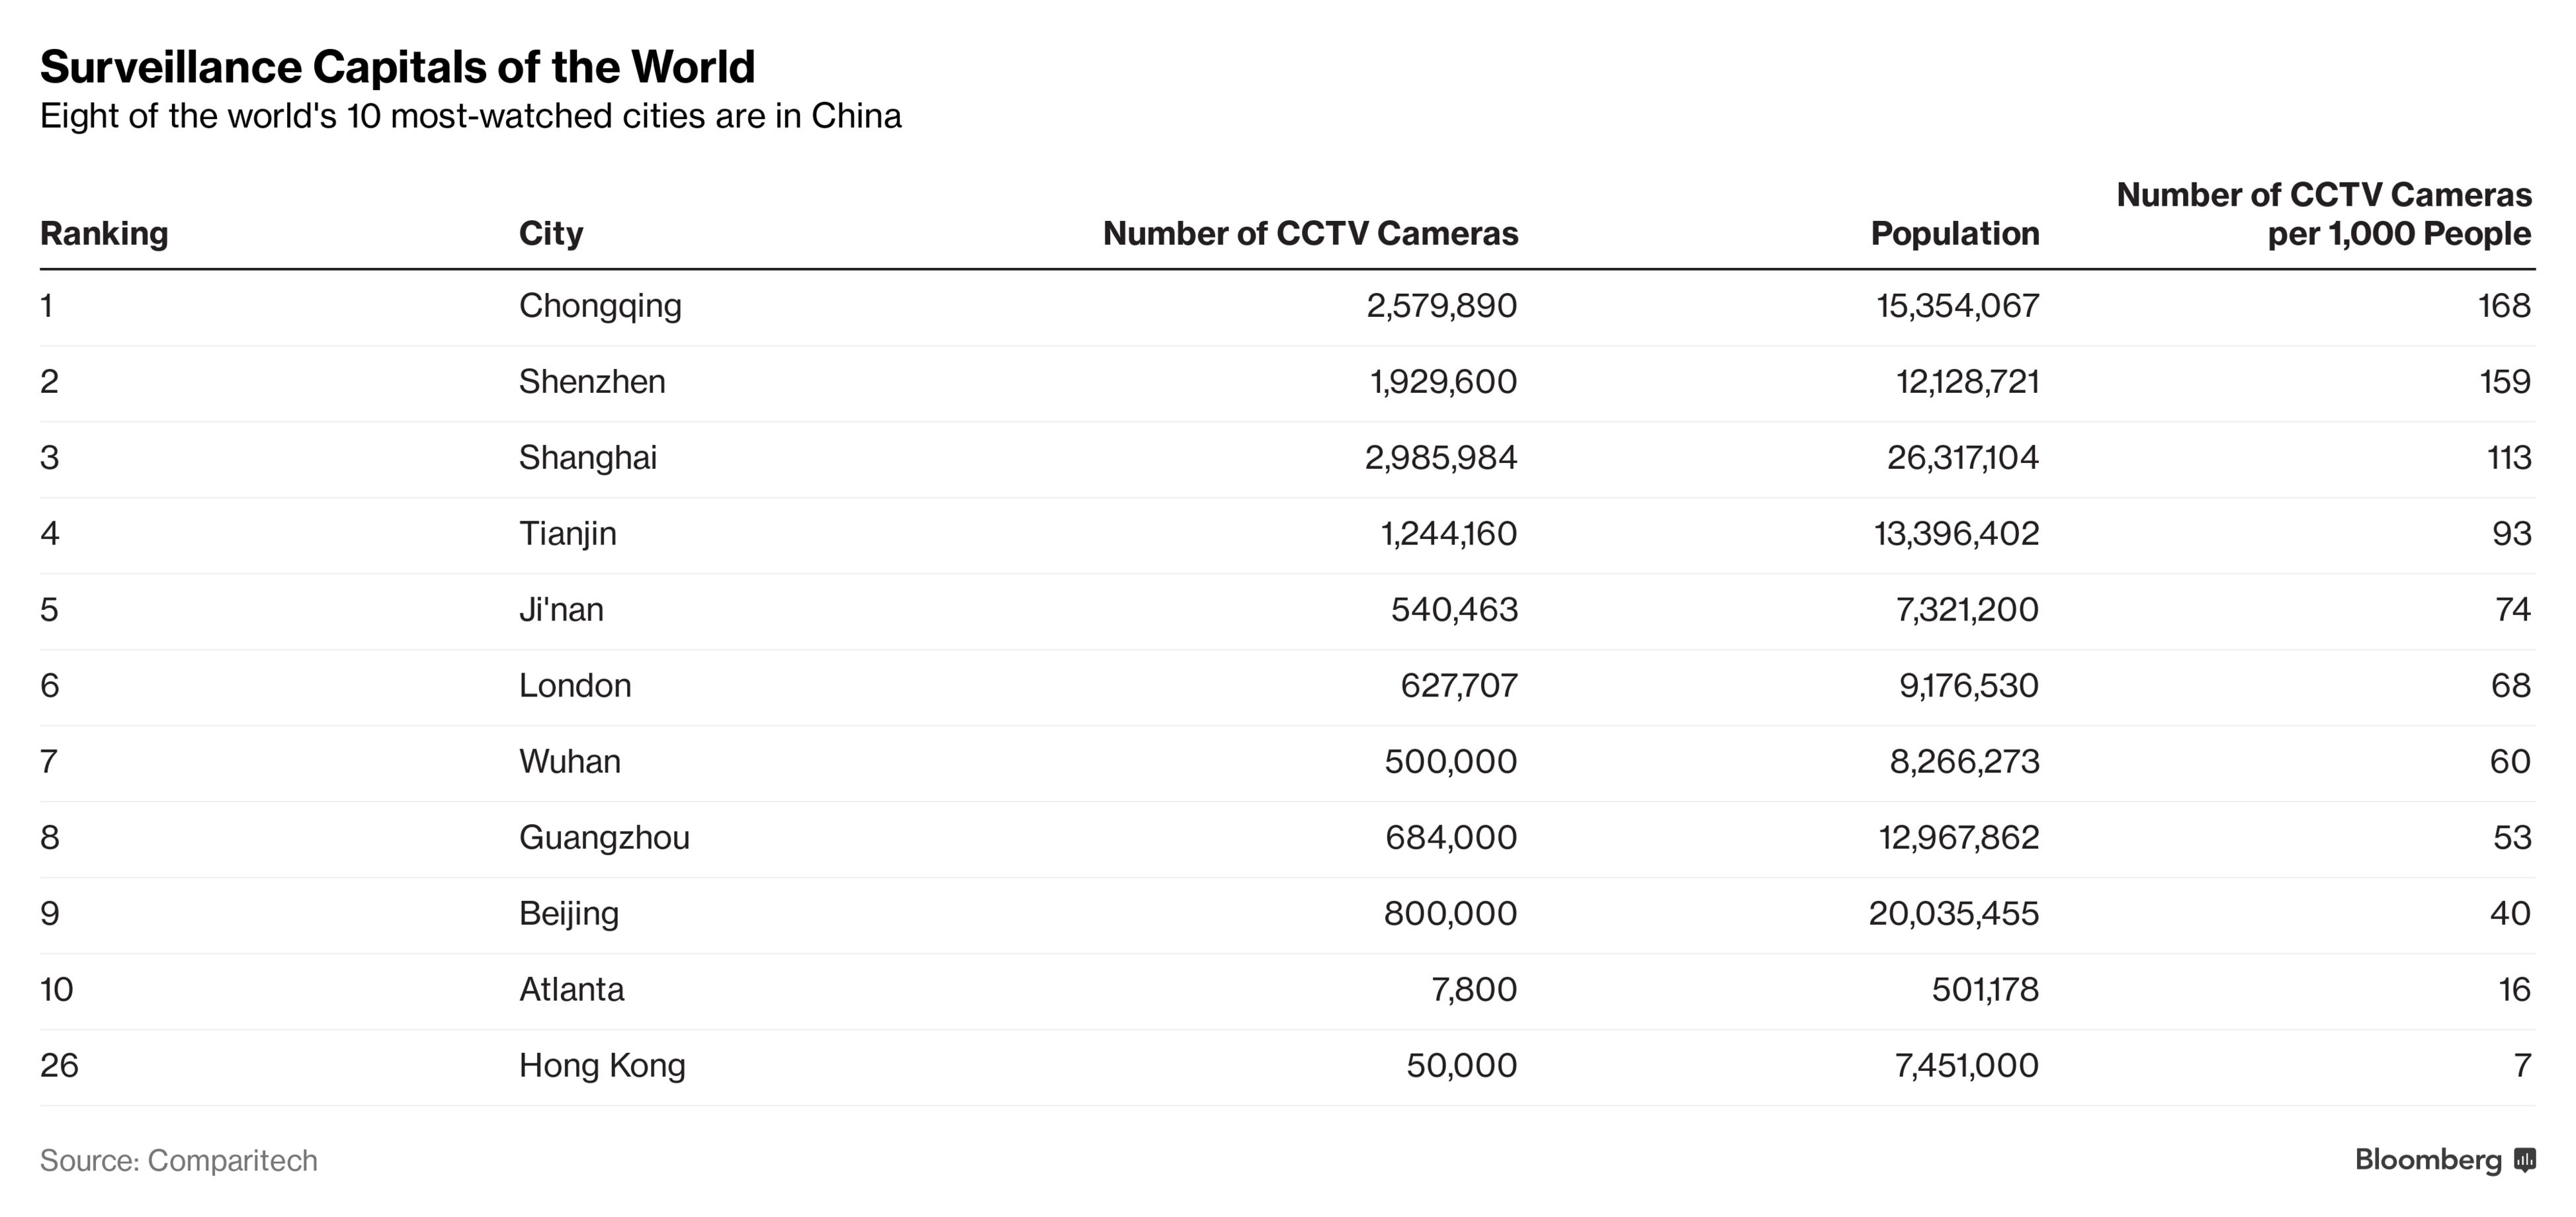Viewport: 2576px width, 1217px height.
Task: Select the Shenzhen city cell
Action: [x=592, y=381]
